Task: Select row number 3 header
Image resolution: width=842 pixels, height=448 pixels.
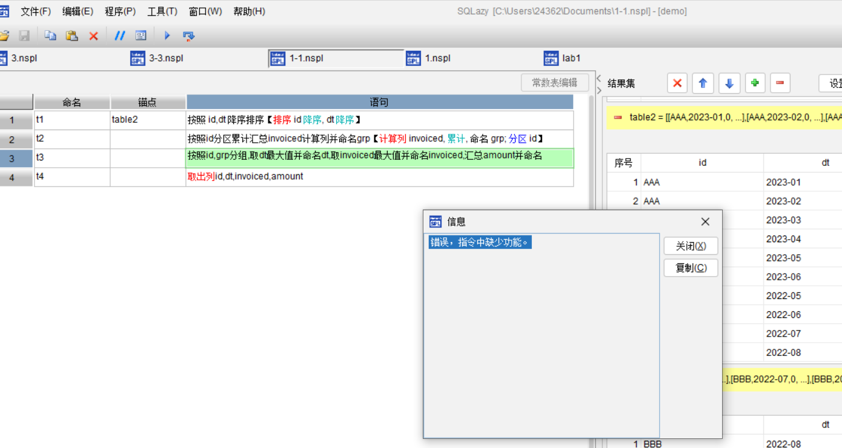Action: click(16, 159)
